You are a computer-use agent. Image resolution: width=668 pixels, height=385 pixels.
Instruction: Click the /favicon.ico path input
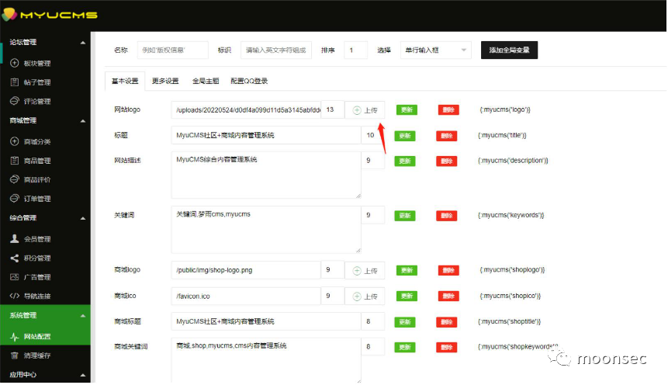[246, 296]
